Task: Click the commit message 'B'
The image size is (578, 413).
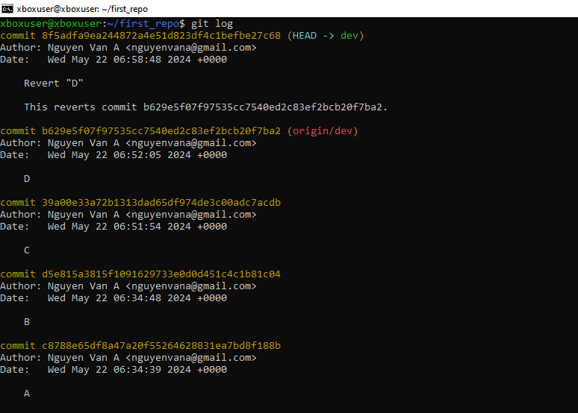Action: point(27,322)
